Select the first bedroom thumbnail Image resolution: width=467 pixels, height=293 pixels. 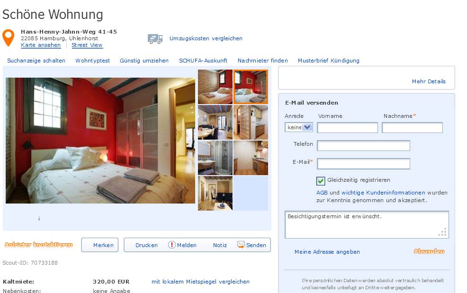point(215,87)
